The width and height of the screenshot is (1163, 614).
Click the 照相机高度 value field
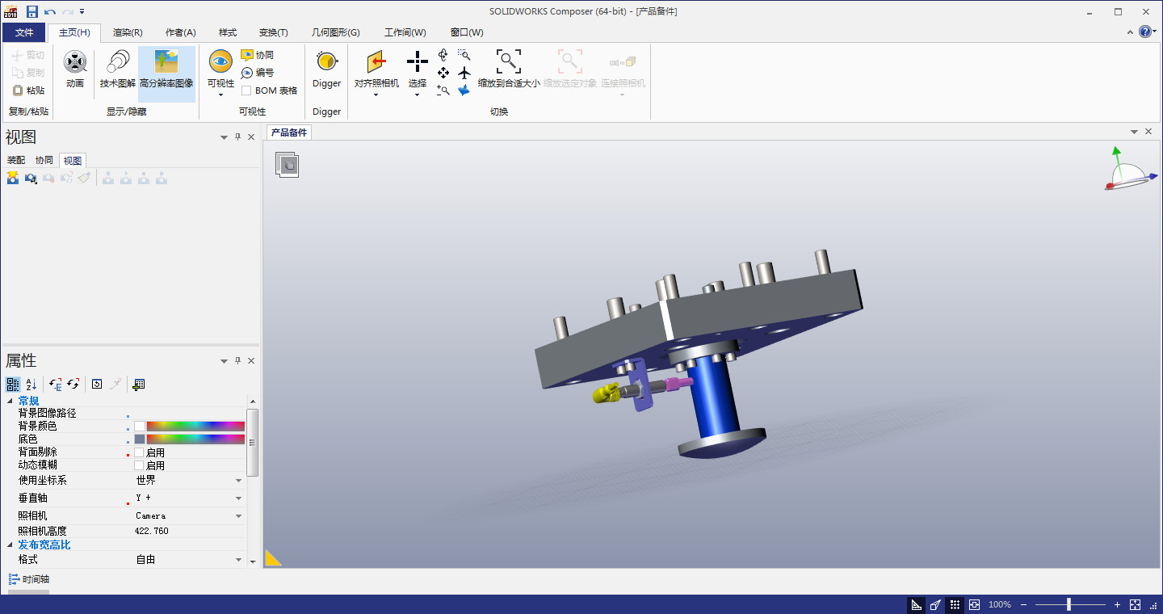click(186, 531)
